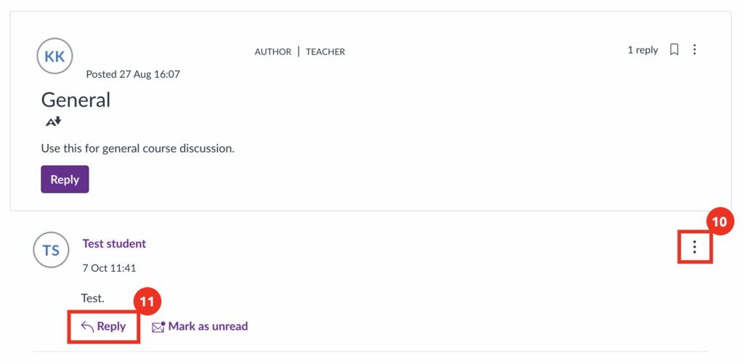Mark Test student's reply as unread
The height and width of the screenshot is (364, 744).
200,327
